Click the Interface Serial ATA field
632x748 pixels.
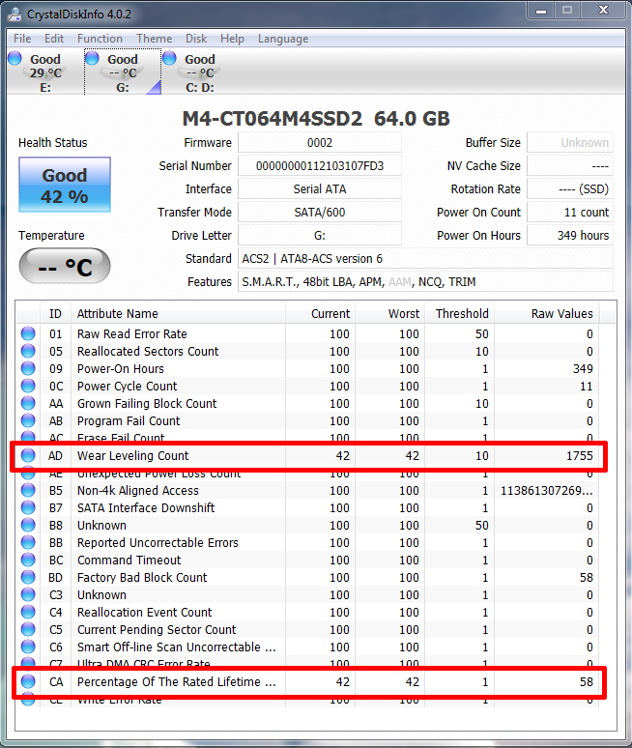point(320,188)
